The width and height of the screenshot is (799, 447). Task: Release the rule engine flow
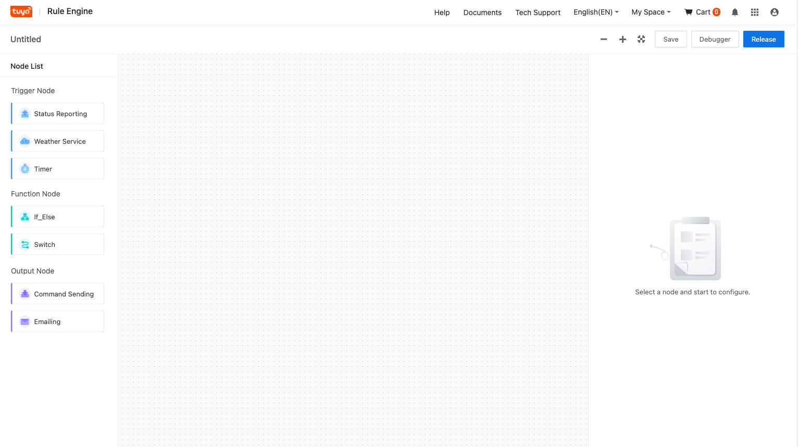click(763, 39)
